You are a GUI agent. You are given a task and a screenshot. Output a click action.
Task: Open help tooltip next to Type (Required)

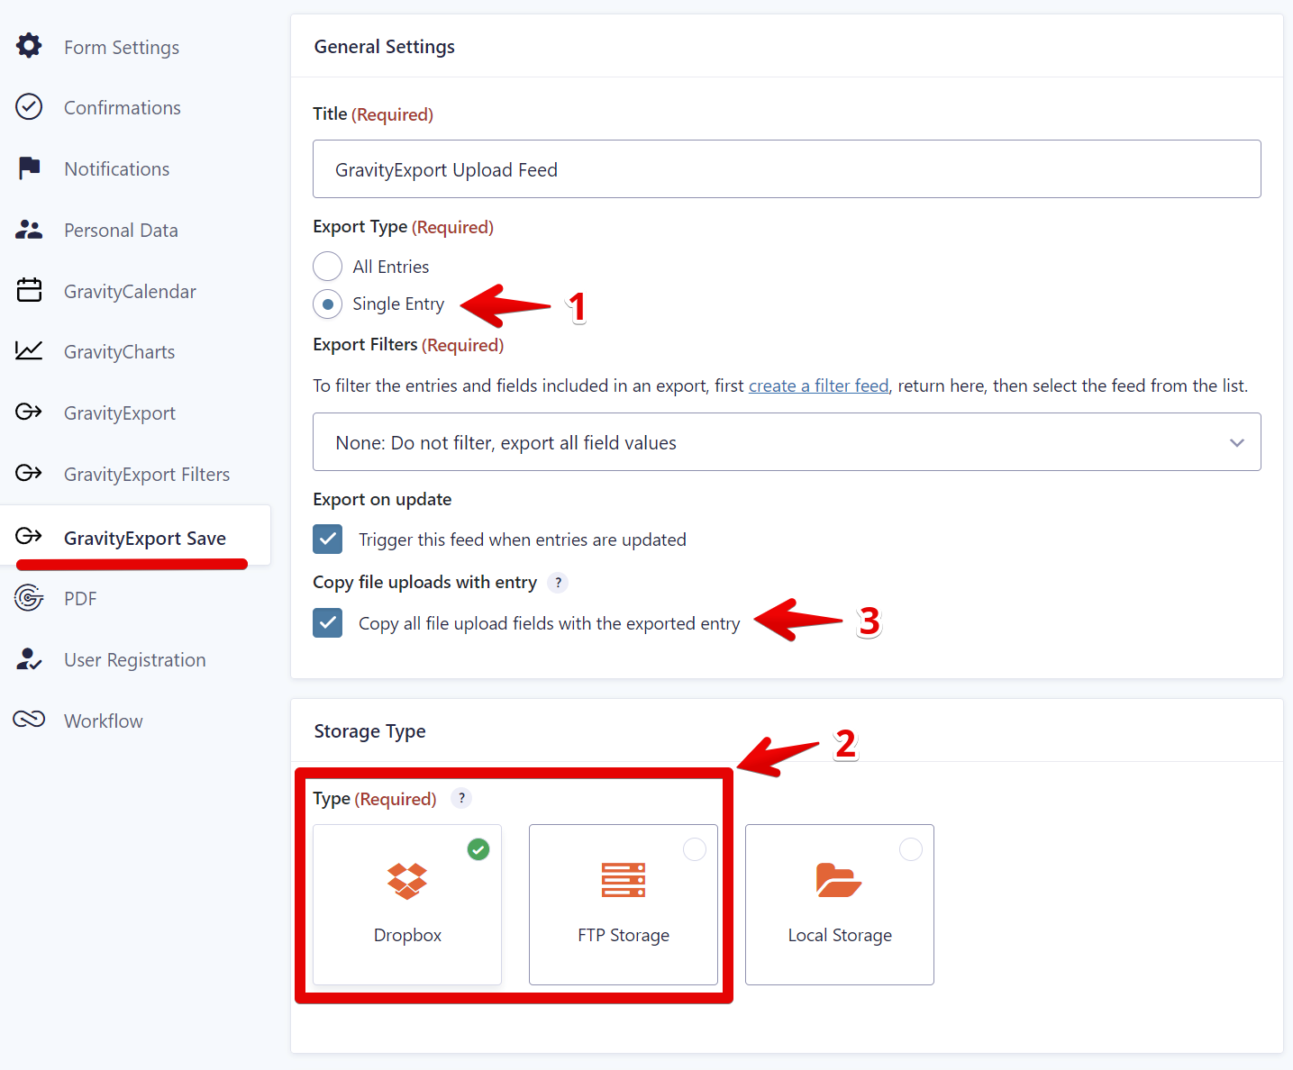tap(461, 798)
